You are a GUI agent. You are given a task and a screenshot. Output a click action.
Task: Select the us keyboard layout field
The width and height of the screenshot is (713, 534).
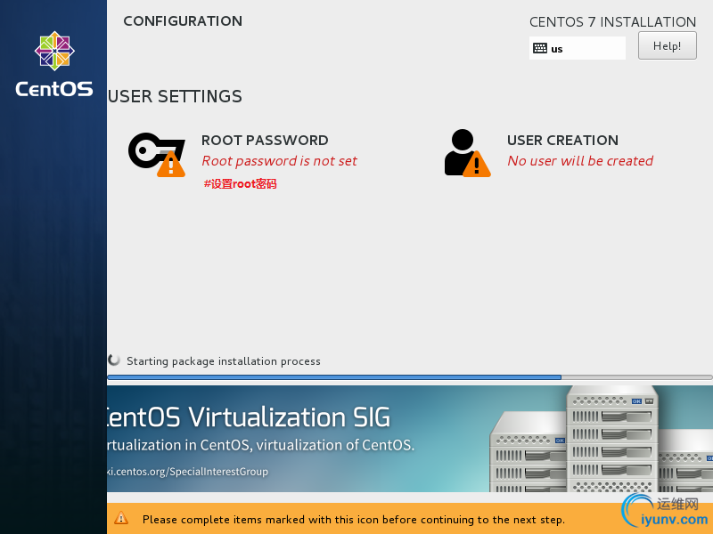(577, 48)
